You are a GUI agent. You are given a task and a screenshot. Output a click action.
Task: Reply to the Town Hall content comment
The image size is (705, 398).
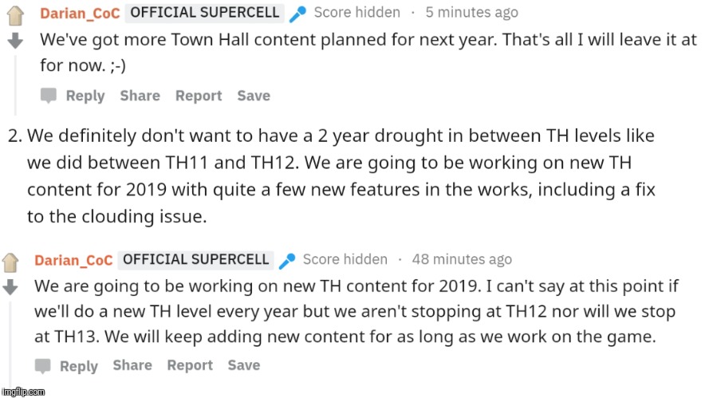click(x=85, y=96)
